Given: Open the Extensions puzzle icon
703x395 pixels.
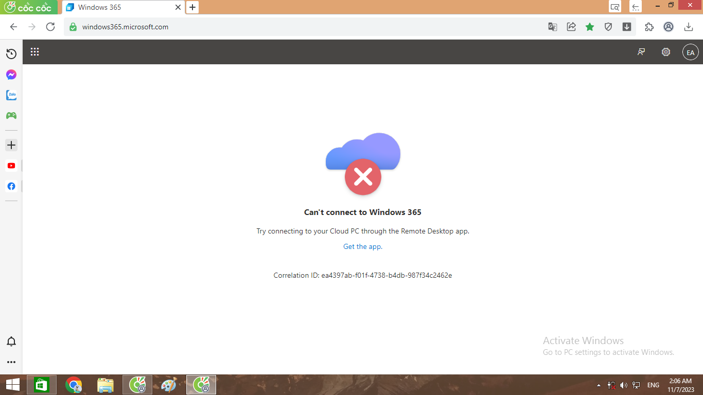Looking at the screenshot, I should (x=649, y=27).
